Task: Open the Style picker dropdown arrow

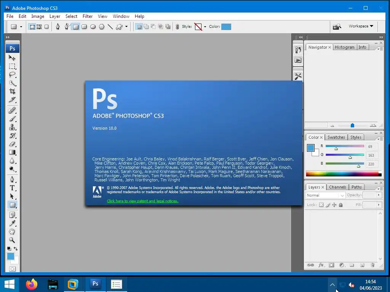Action: point(205,27)
